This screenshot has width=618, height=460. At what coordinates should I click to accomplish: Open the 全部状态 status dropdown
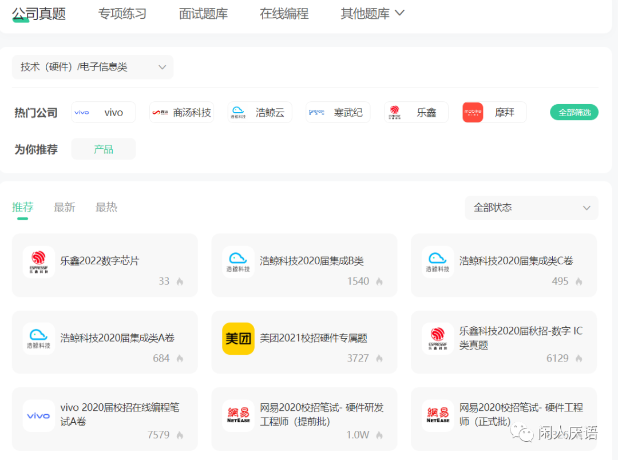pyautogui.click(x=531, y=208)
